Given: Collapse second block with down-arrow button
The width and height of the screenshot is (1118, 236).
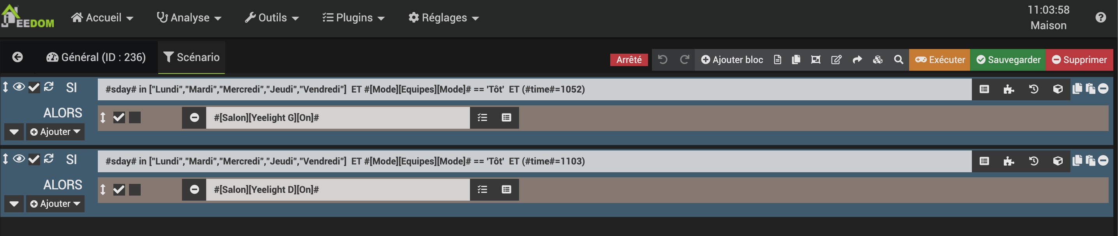Looking at the screenshot, I should coord(14,203).
